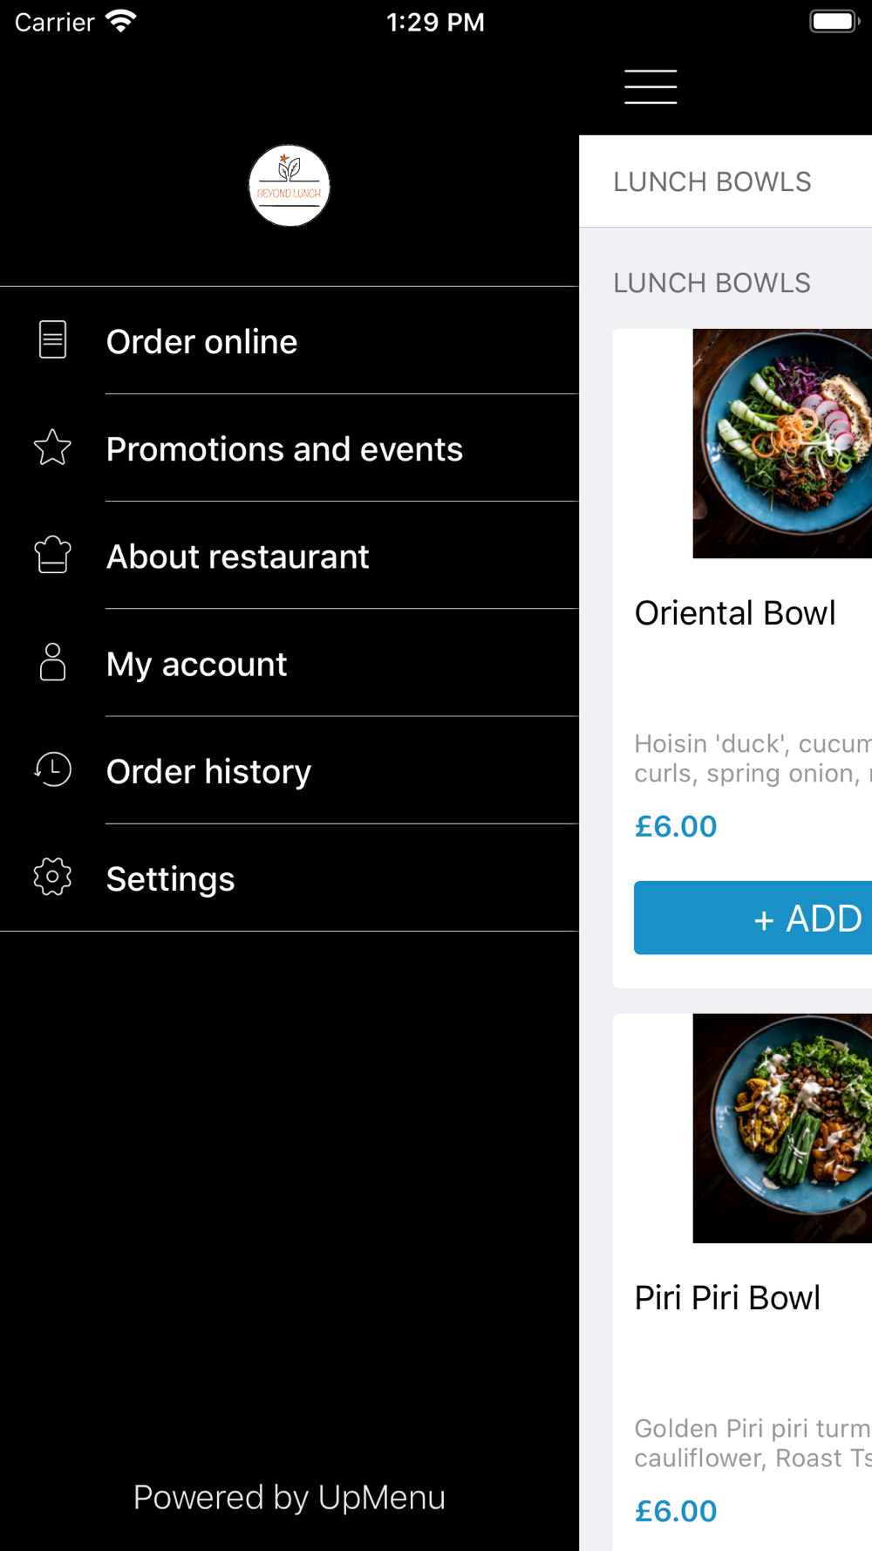Open the Piri Piri Bowl photo
872x1551 pixels.
point(782,1128)
